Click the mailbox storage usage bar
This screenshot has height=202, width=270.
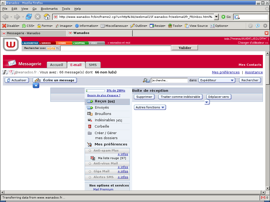[95, 90]
